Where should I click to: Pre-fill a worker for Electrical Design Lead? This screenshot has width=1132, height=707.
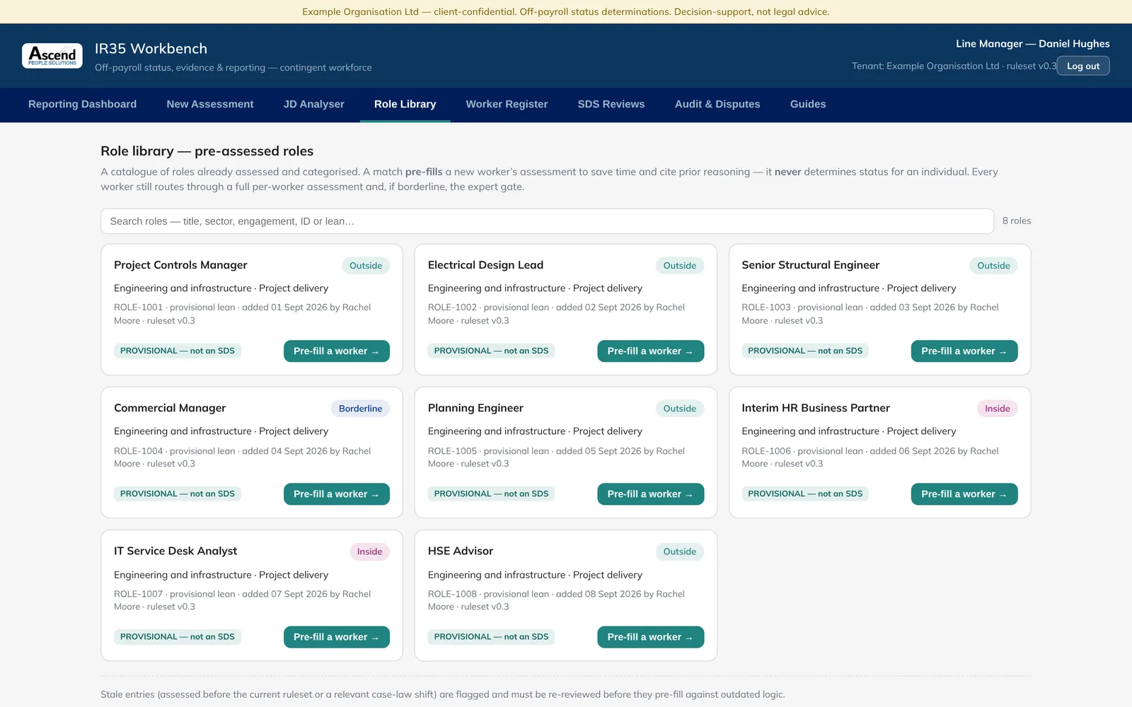tap(650, 351)
